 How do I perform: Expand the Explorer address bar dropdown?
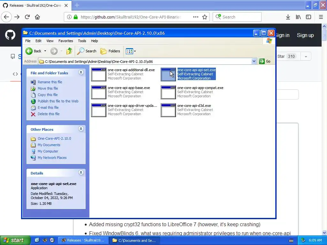pyautogui.click(x=254, y=62)
